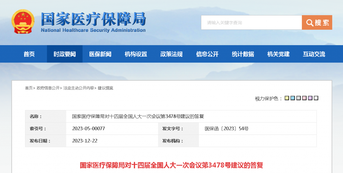Open the 政策法规 navigation tab
The width and height of the screenshot is (343, 173).
(171, 54)
